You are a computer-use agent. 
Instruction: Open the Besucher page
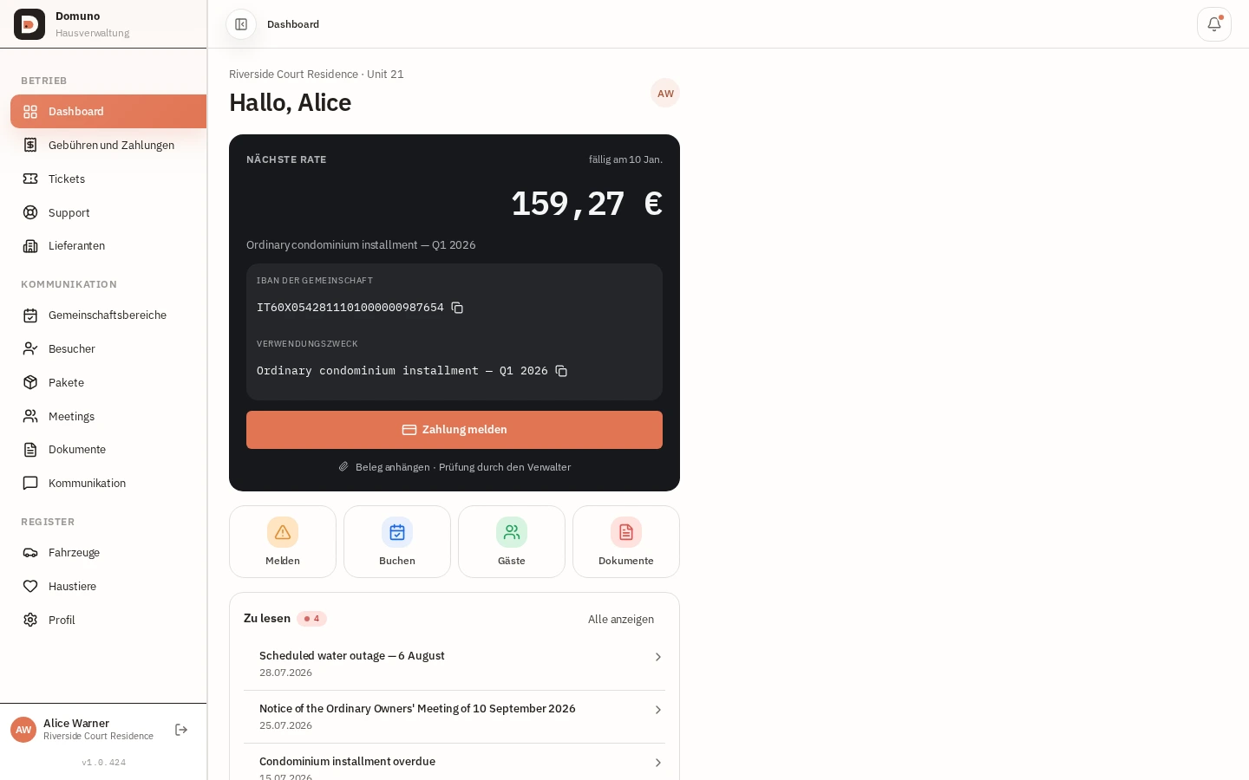pyautogui.click(x=108, y=348)
